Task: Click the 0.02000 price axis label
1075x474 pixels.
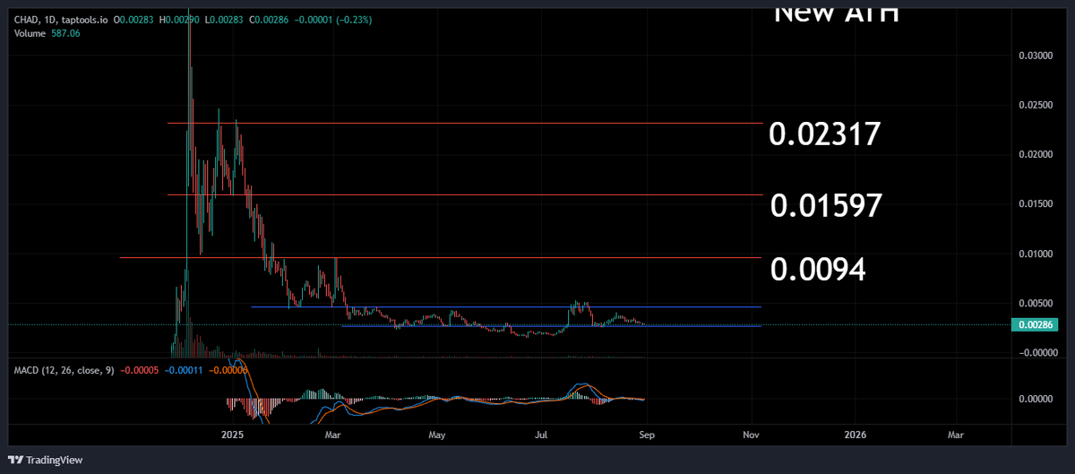Action: pyautogui.click(x=1034, y=155)
